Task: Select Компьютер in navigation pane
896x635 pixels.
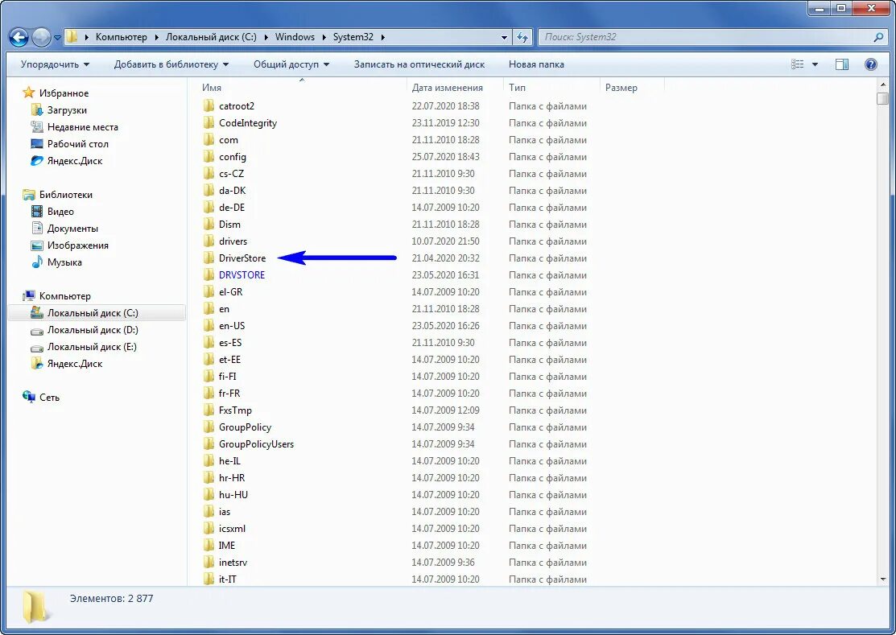Action: tap(64, 296)
